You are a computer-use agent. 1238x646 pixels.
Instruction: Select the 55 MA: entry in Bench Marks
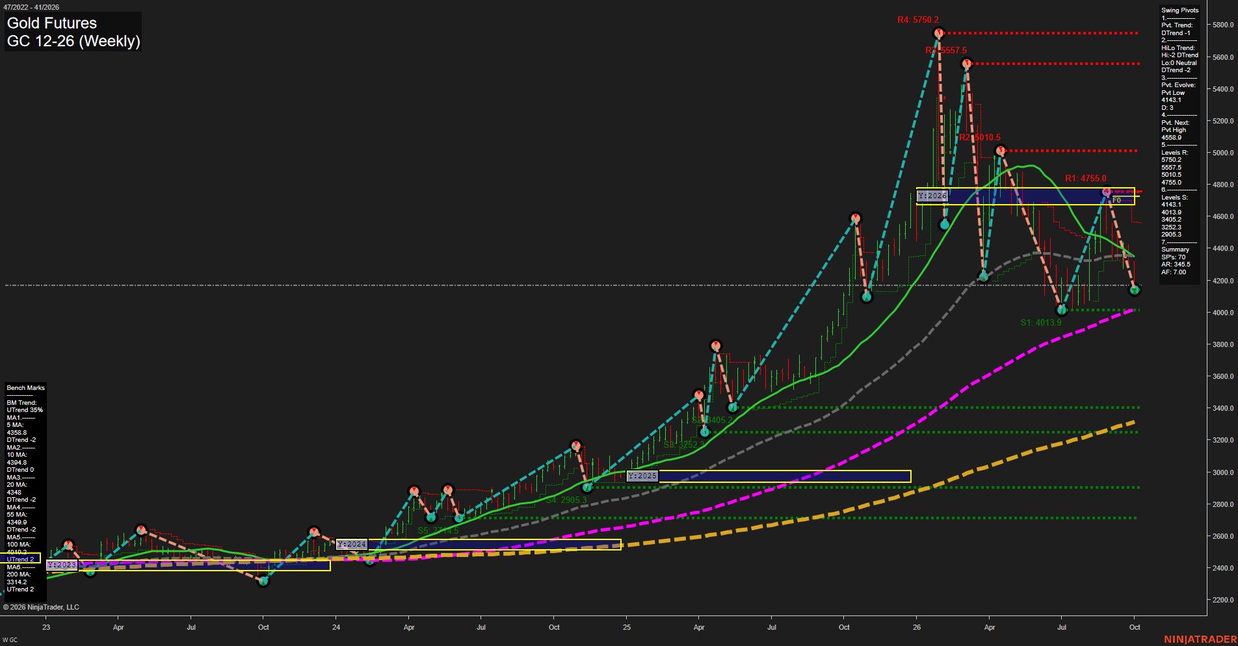pos(17,515)
